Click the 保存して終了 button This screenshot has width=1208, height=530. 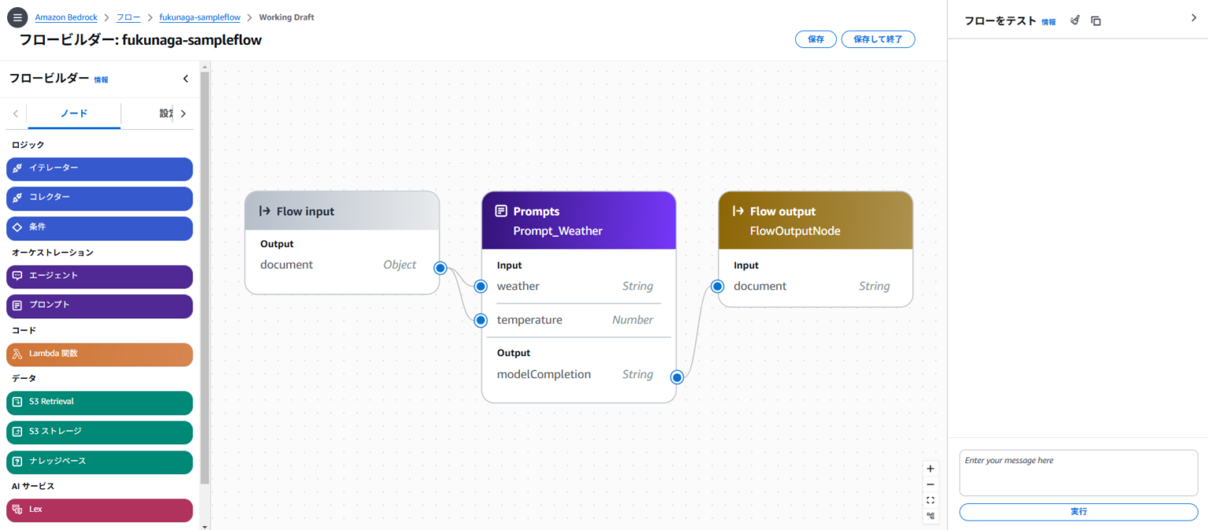point(878,39)
